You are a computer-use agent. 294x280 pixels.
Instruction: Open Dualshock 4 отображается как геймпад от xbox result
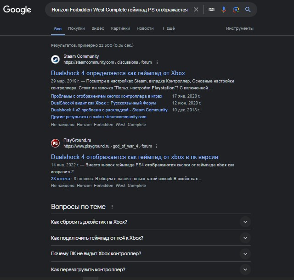pyautogui.click(x=135, y=157)
